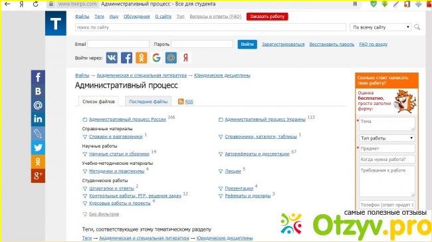Share via Twitter in the left sidebar

point(38,148)
